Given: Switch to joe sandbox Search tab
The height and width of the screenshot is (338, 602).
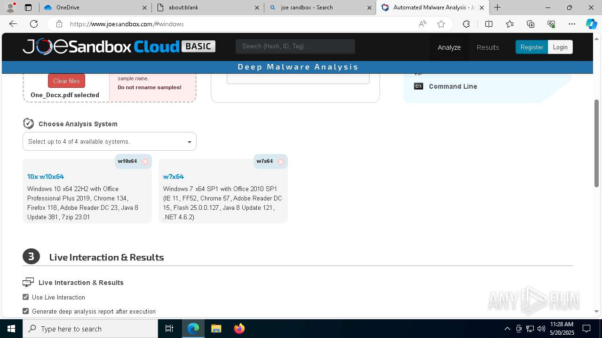Looking at the screenshot, I should 320,8.
